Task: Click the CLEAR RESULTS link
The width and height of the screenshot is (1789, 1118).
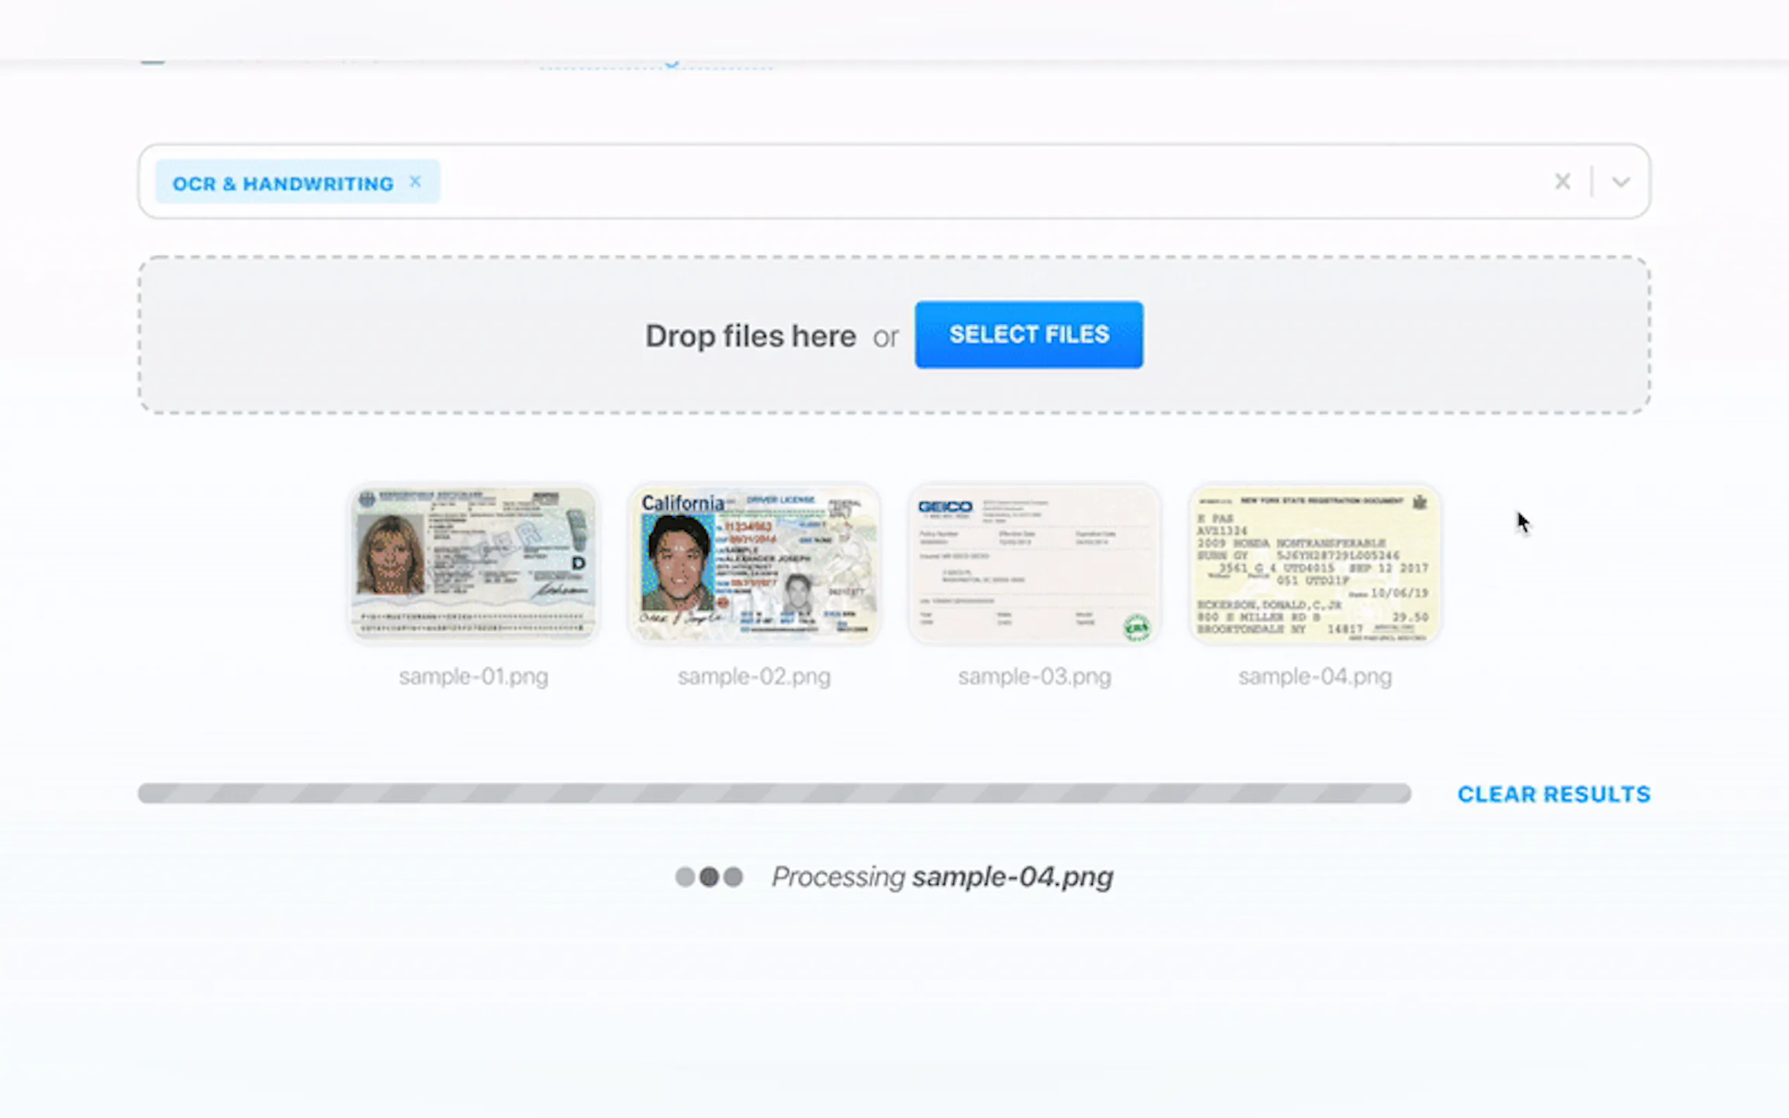Action: (1554, 793)
